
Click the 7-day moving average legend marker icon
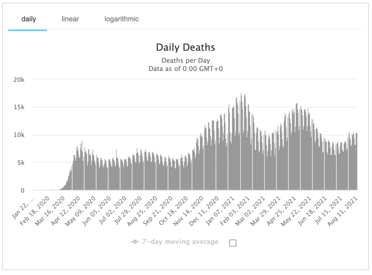coord(135,242)
